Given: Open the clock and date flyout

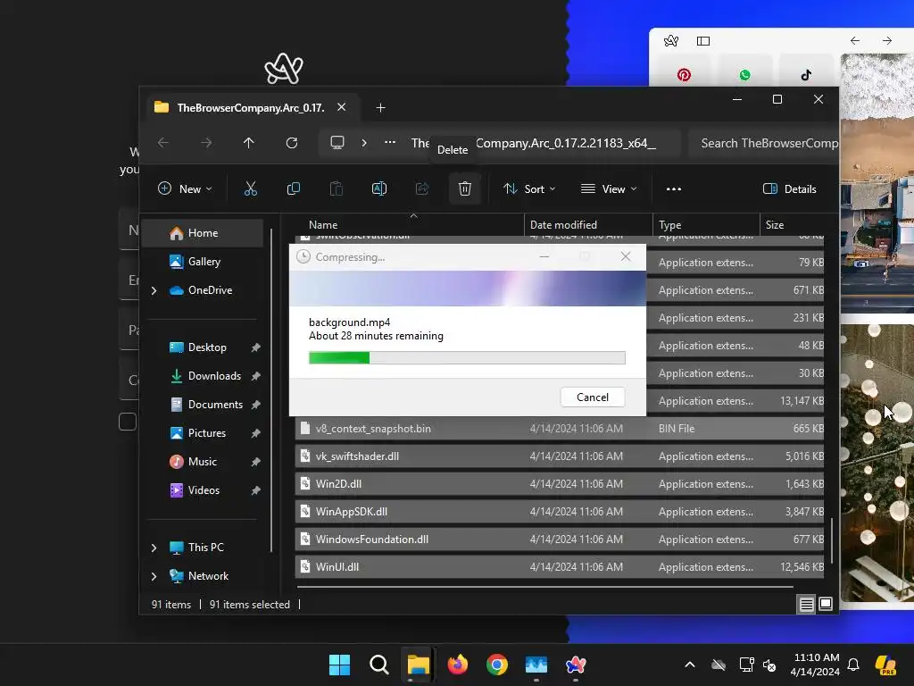Looking at the screenshot, I should pos(816,665).
